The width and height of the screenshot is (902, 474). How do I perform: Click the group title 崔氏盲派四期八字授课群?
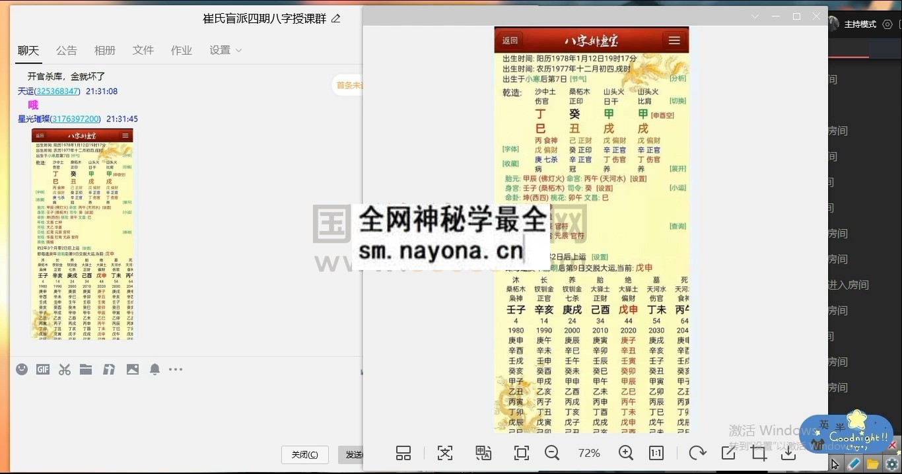click(x=265, y=18)
